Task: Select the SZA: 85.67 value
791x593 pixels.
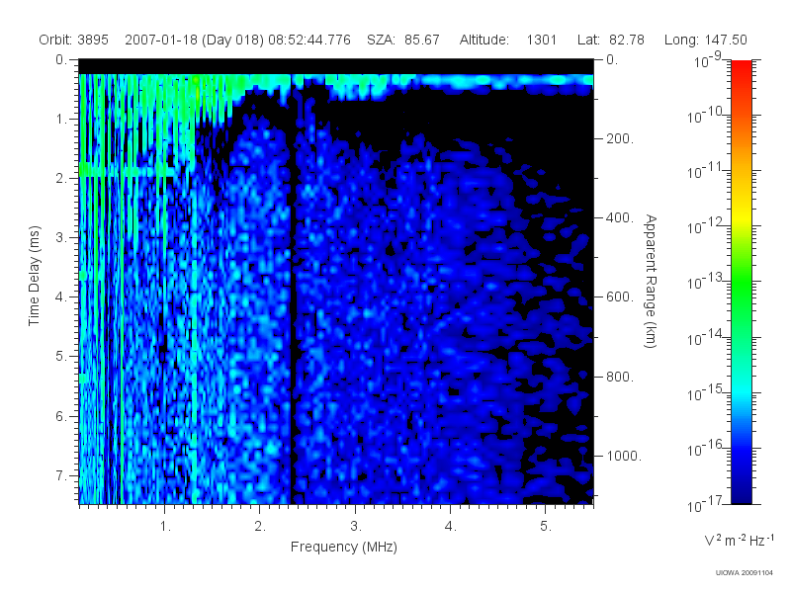Action: tap(403, 40)
